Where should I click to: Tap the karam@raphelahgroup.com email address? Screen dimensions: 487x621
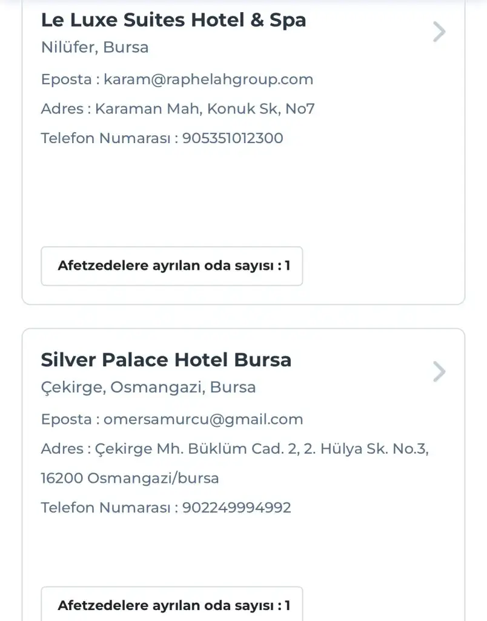(208, 79)
